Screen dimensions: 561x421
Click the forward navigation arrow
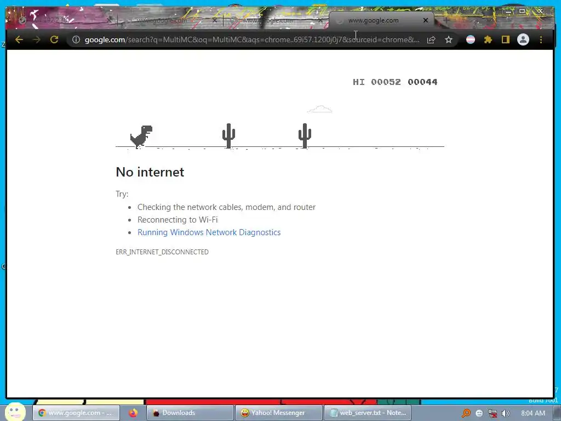coord(37,39)
